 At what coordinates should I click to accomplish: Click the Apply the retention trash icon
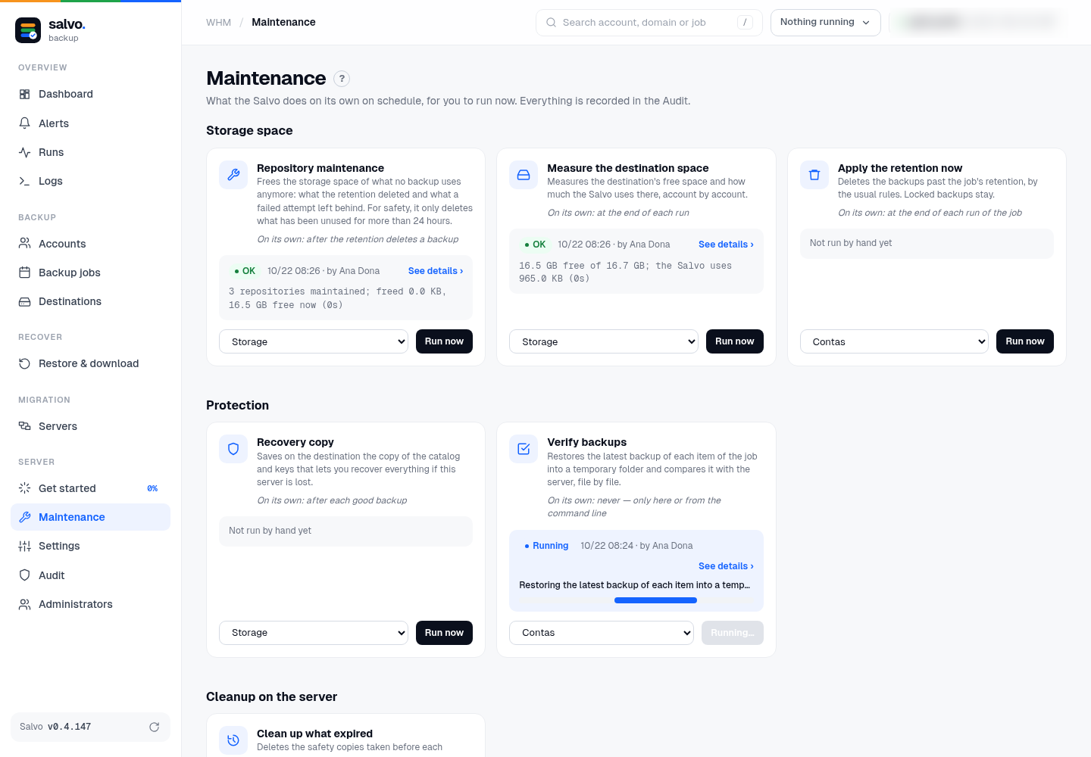click(814, 175)
